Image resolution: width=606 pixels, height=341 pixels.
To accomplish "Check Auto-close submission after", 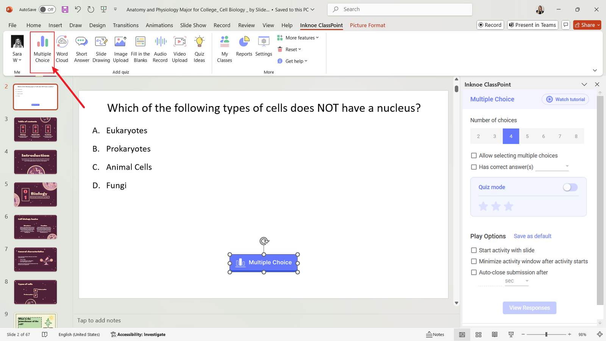I will pyautogui.click(x=474, y=272).
